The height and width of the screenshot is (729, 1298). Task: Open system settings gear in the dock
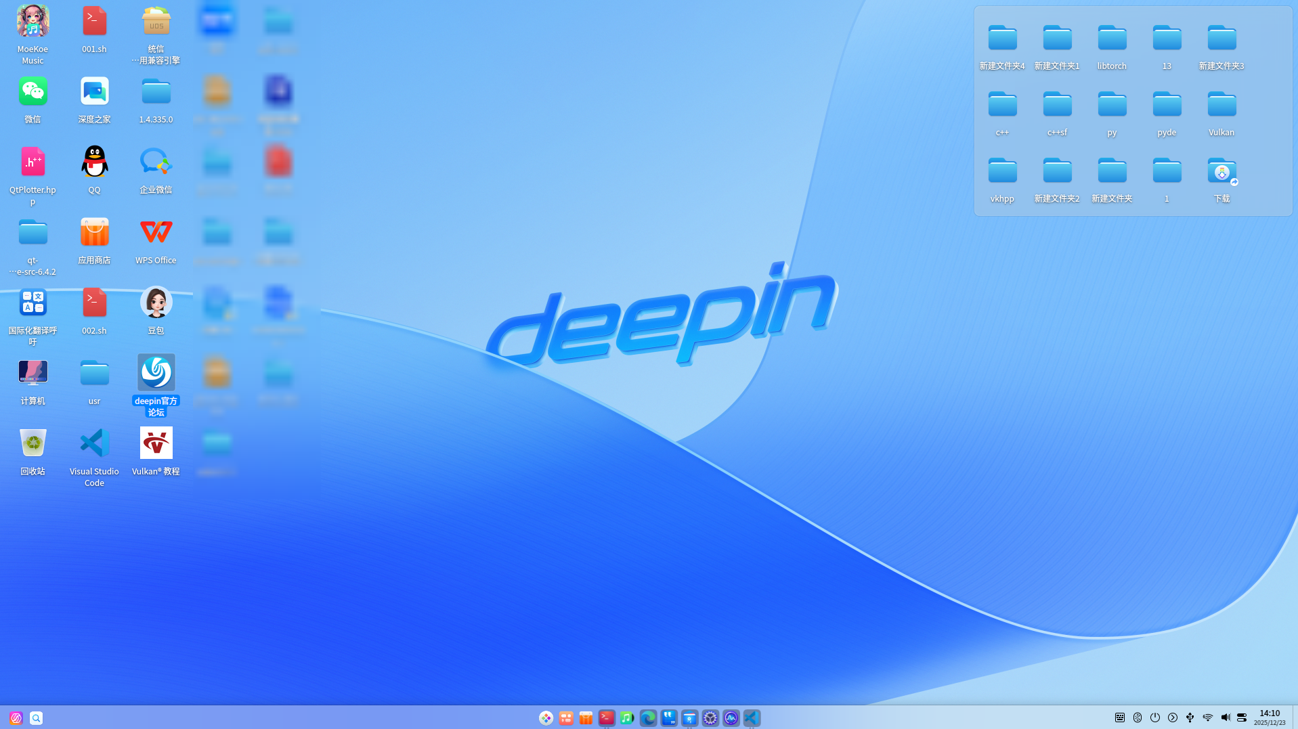(710, 717)
